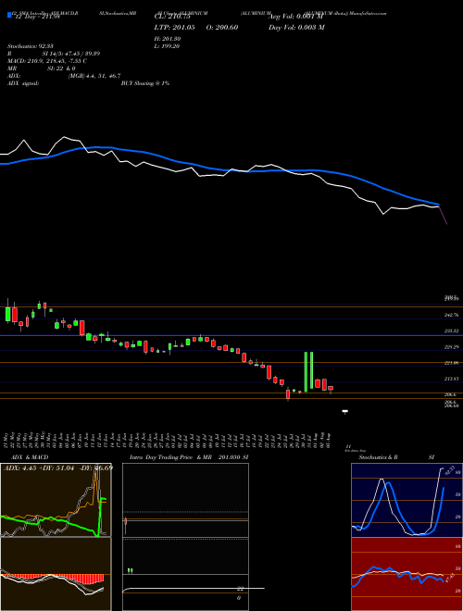Click the 'Day Vol: 0.003 M' text

coord(296,27)
